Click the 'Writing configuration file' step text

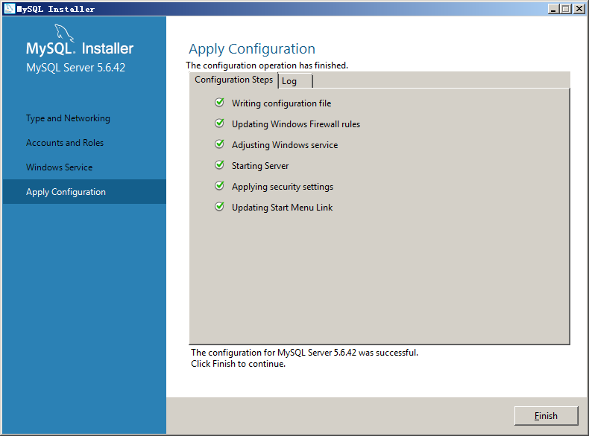tap(281, 103)
